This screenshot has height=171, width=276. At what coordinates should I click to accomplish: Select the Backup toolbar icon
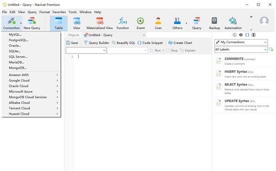[x=214, y=24]
